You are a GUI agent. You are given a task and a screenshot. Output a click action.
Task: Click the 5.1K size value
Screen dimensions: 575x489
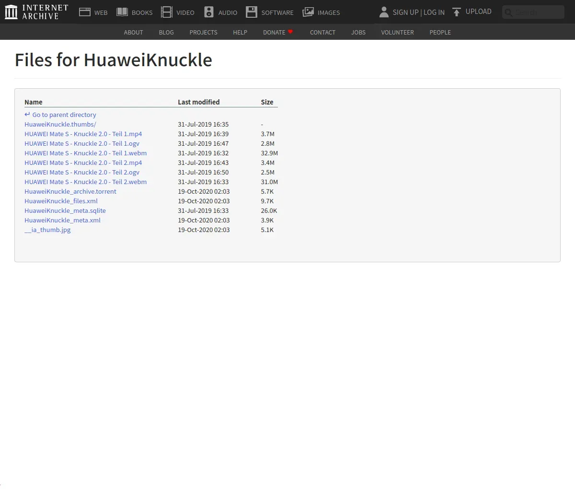[267, 230]
